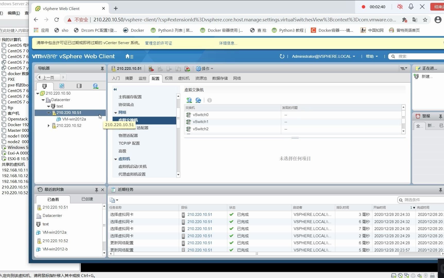The width and height of the screenshot is (444, 278).
Task: Open the browser extensions puzzle icon
Action: [x=405, y=20]
